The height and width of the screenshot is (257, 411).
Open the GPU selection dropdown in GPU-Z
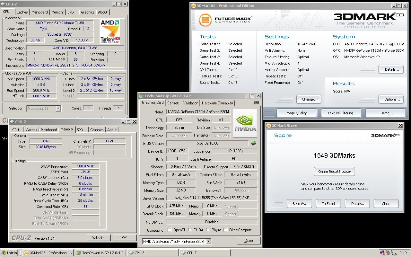tap(208, 241)
